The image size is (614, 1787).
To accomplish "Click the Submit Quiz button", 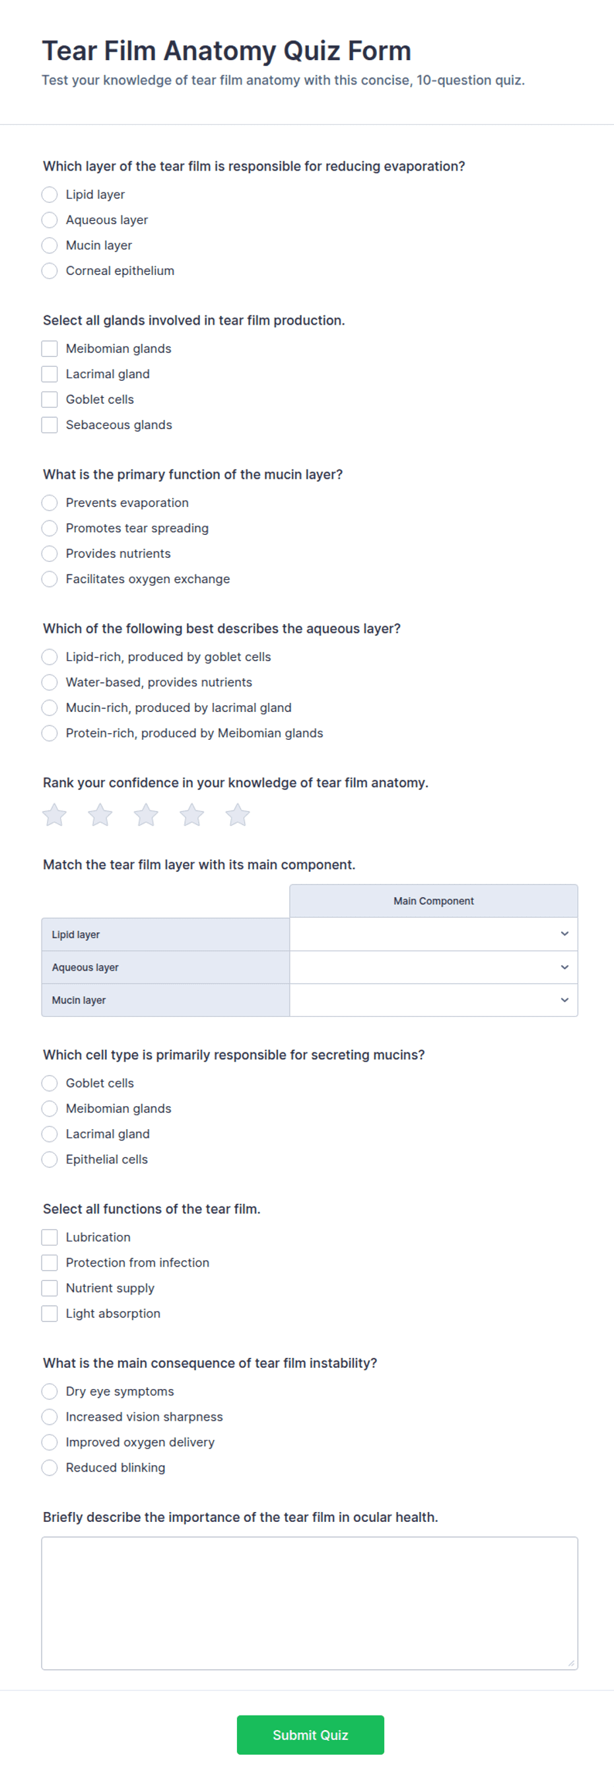I will 310,1734.
